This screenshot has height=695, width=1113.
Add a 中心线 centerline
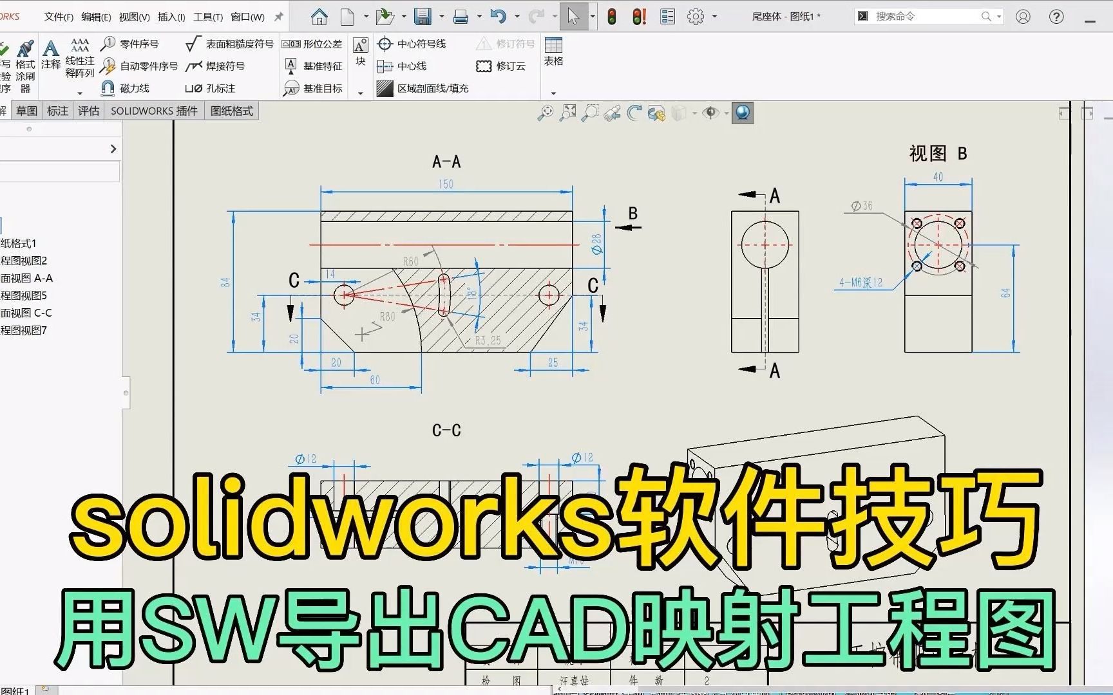pyautogui.click(x=402, y=66)
